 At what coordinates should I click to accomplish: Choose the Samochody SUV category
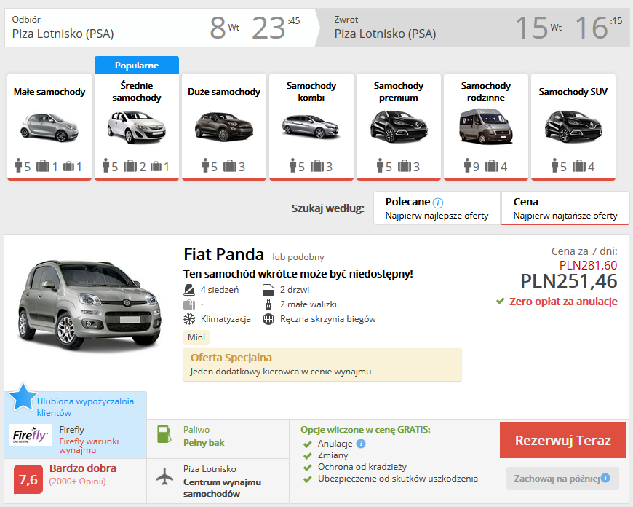573,127
